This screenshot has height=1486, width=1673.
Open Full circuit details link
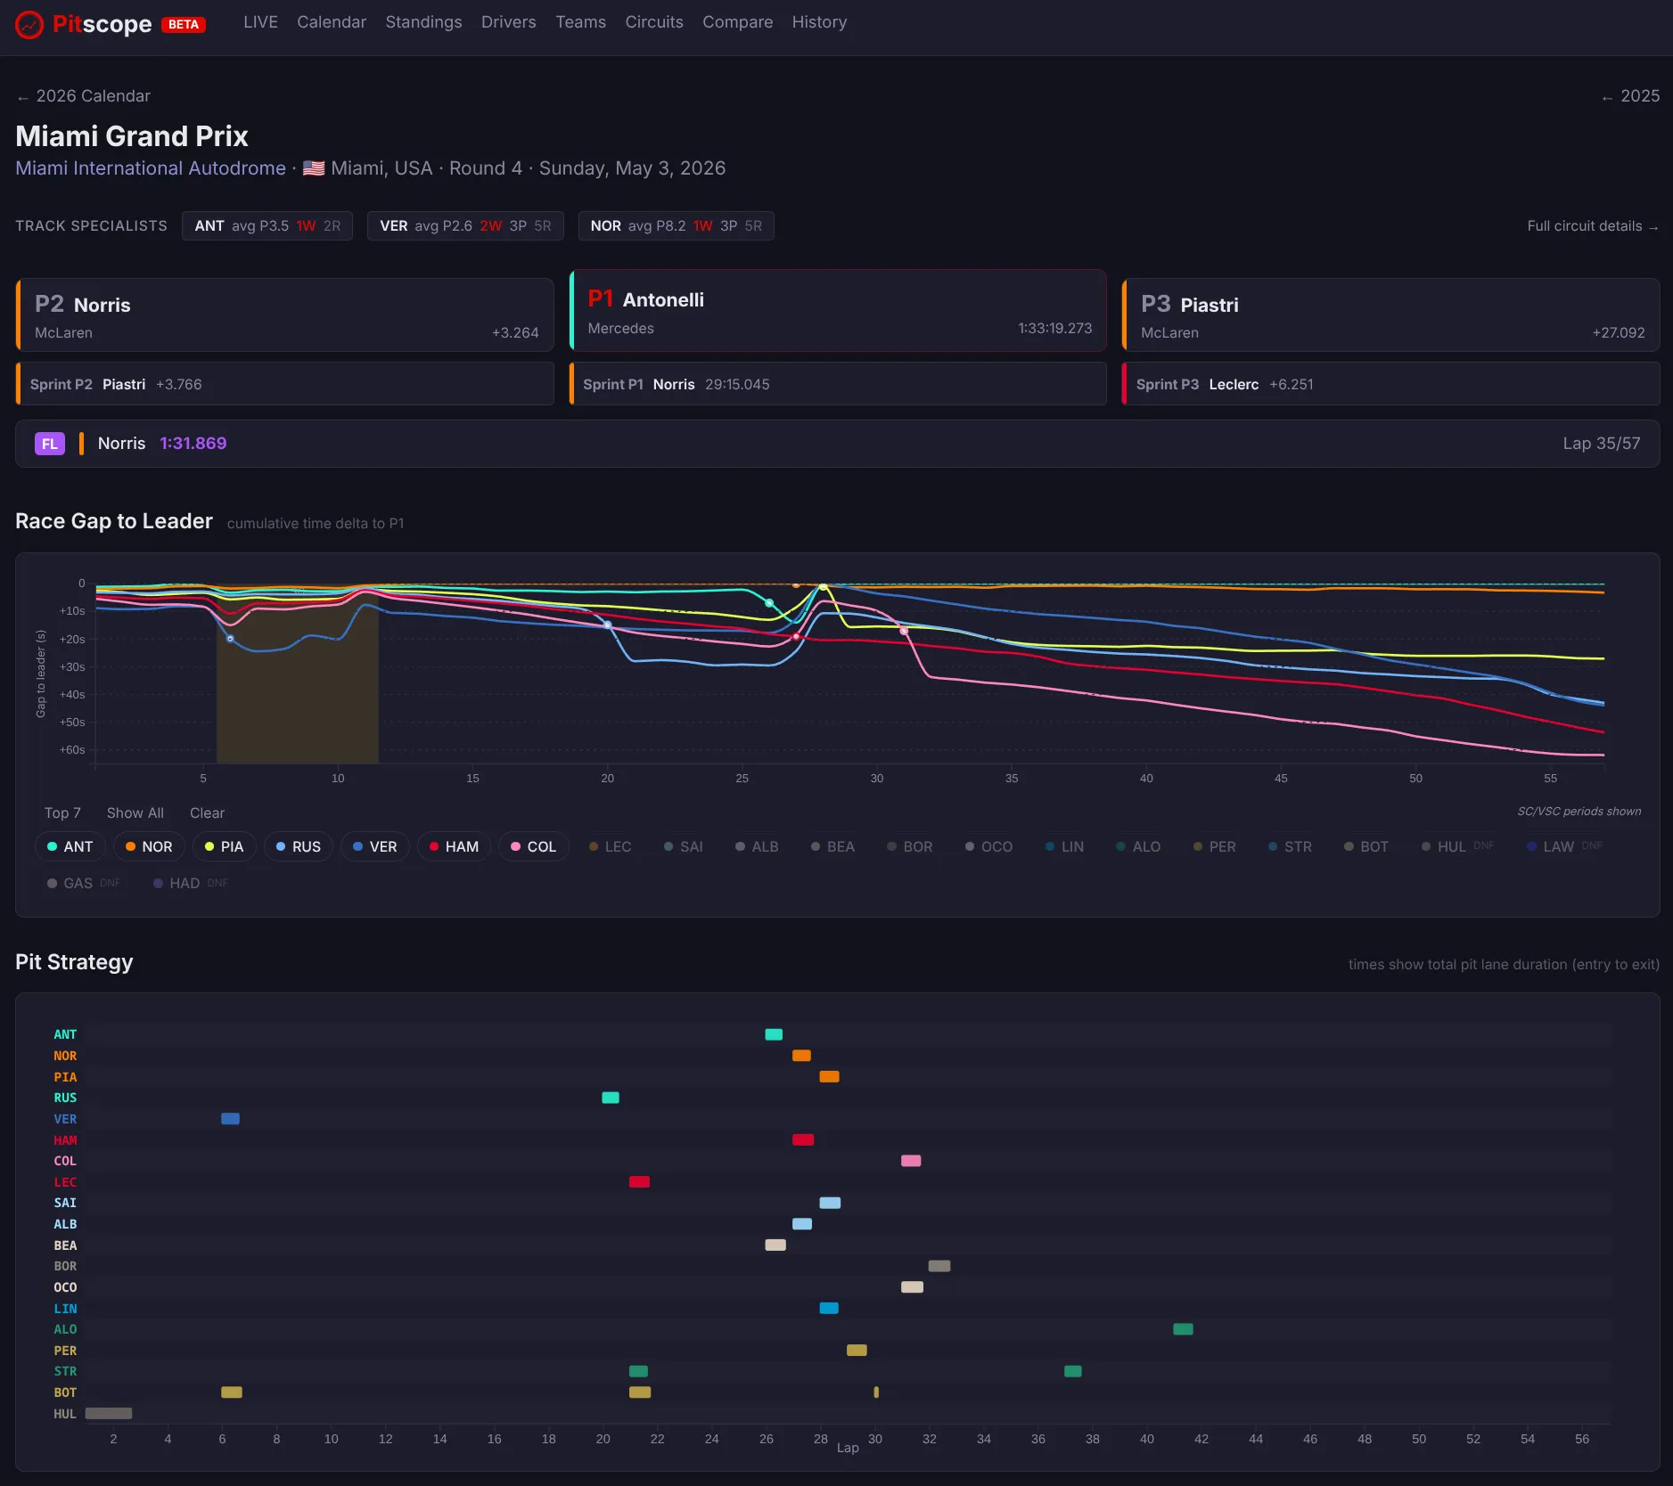[1593, 226]
